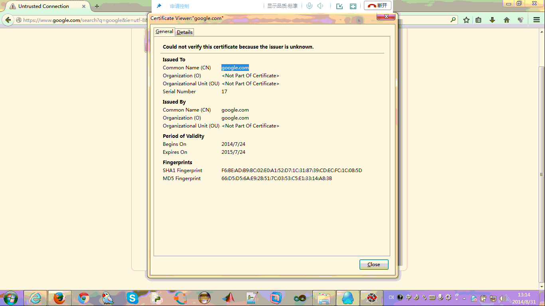Image resolution: width=545 pixels, height=306 pixels.
Task: Click the shrink window arrow icon
Action: point(340,6)
